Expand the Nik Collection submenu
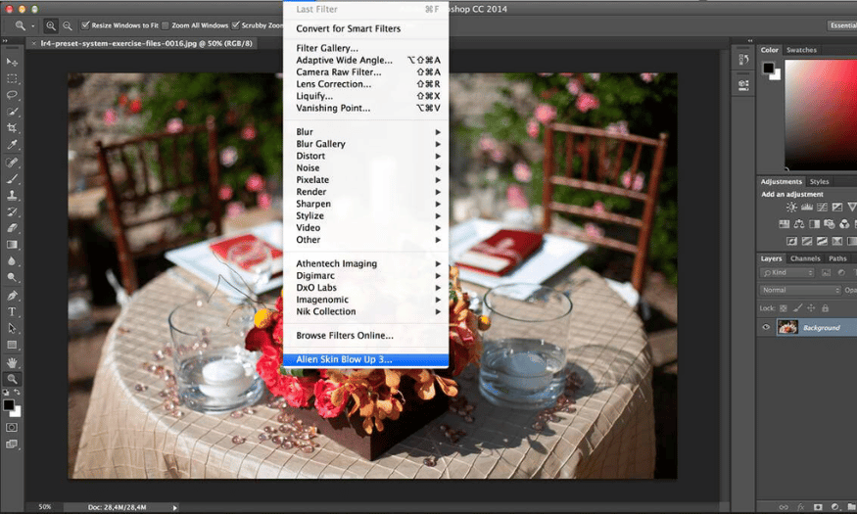The height and width of the screenshot is (514, 857). point(366,311)
